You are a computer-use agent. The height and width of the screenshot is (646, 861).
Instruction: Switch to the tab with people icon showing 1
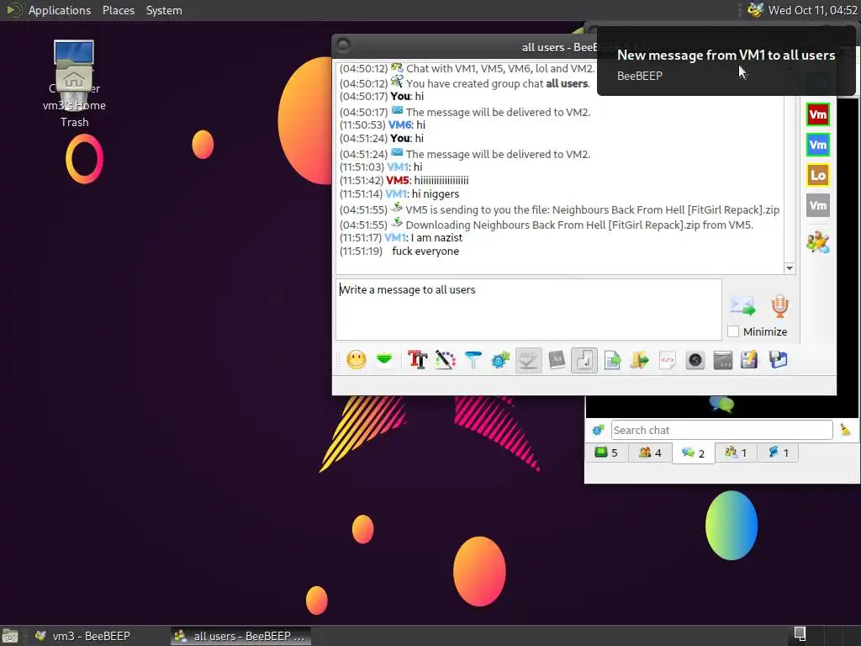point(736,453)
